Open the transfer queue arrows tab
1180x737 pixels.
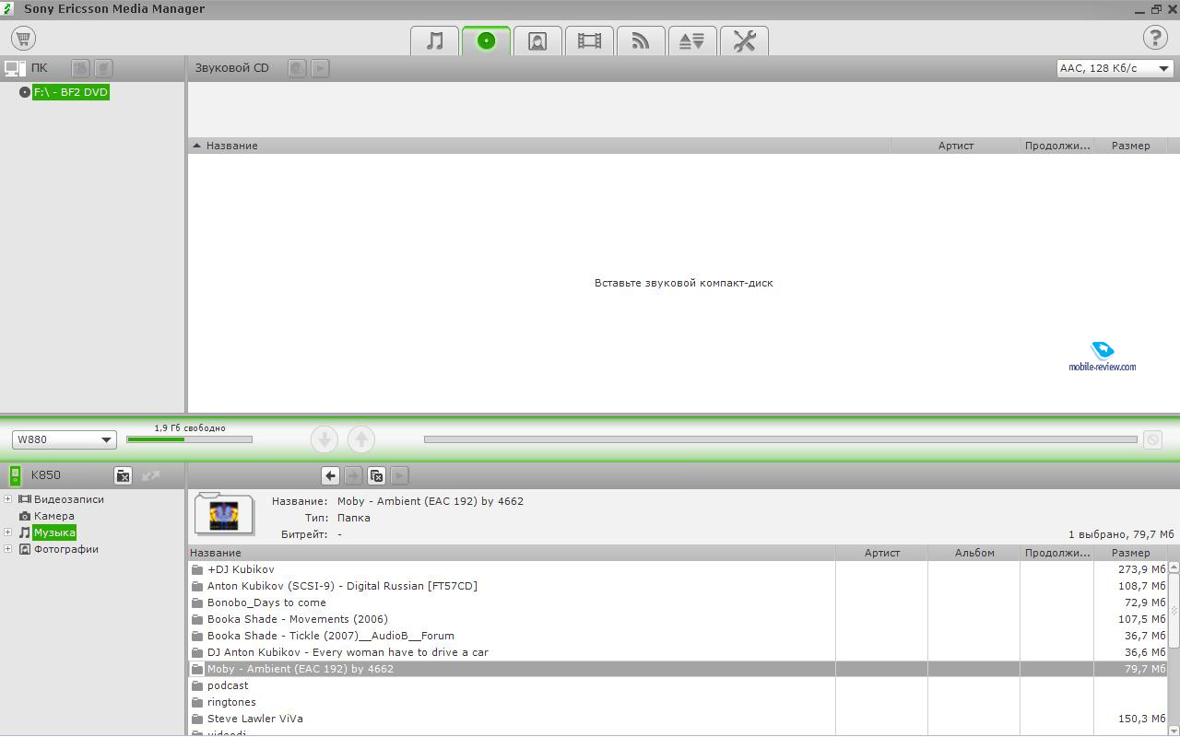click(692, 41)
